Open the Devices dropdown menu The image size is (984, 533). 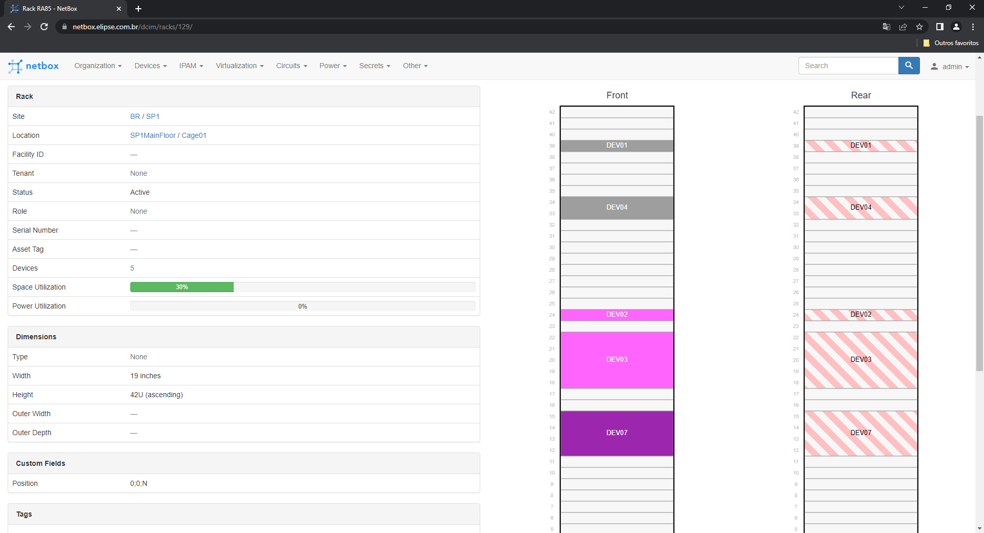151,66
